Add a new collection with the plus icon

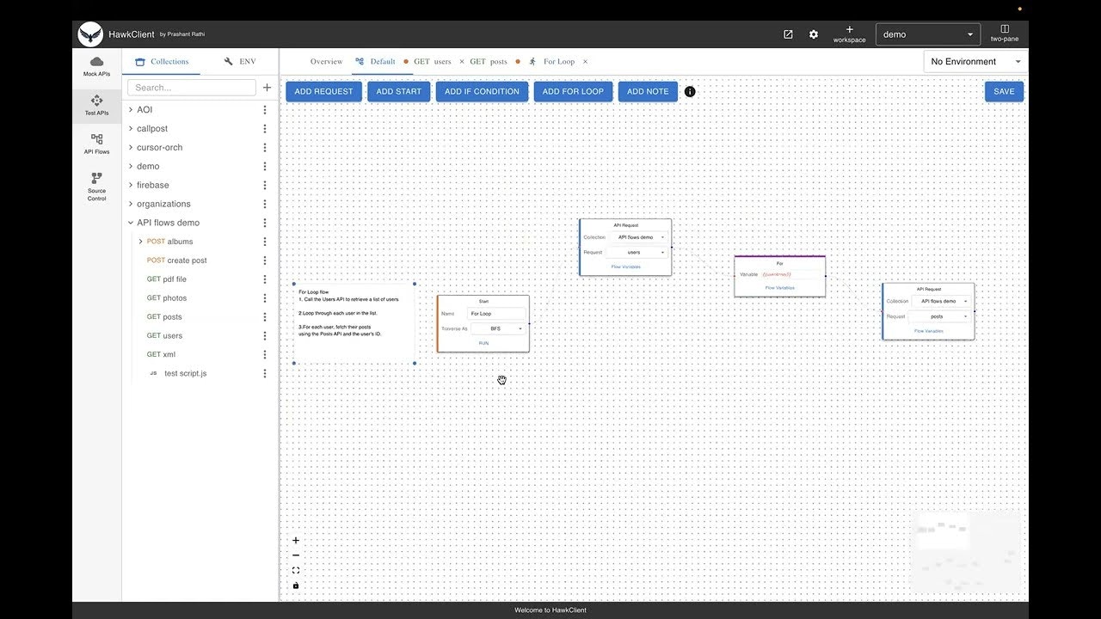click(x=267, y=87)
